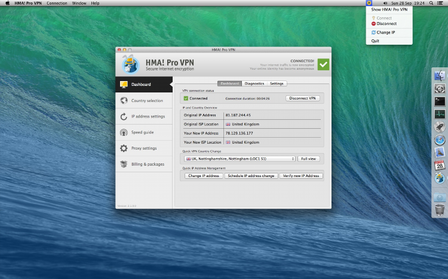The width and height of the screenshot is (448, 279).
Task: Launch Safari from the dock
Action: pyautogui.click(x=440, y=139)
